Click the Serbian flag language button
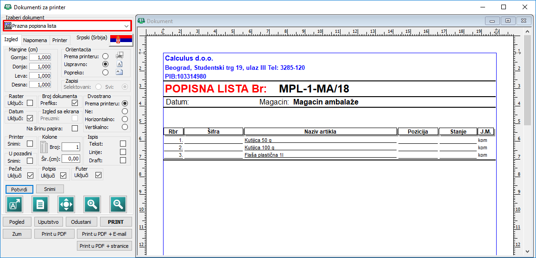Image resolution: width=536 pixels, height=258 pixels. point(121,41)
